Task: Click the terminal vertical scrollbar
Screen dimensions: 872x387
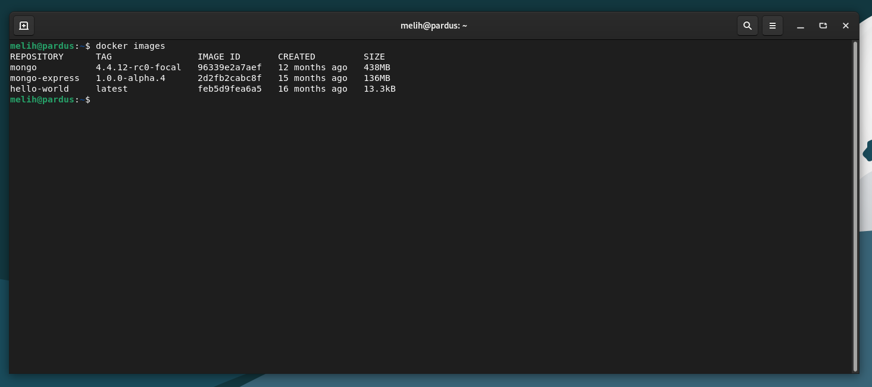Action: tap(855, 206)
